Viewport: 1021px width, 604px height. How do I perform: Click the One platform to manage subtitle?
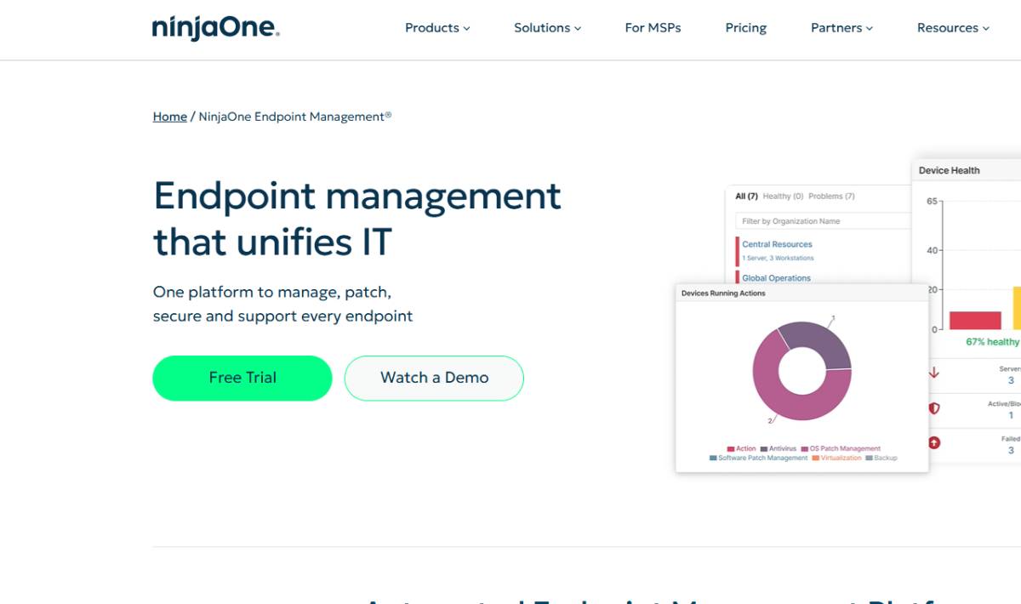282,304
